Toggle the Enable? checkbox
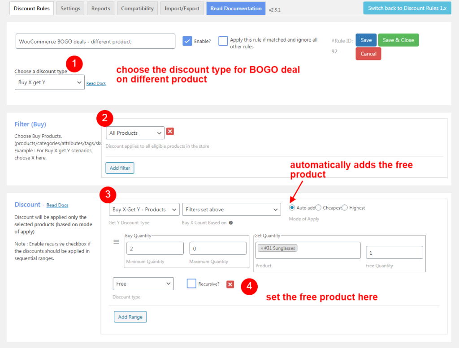 [x=187, y=41]
